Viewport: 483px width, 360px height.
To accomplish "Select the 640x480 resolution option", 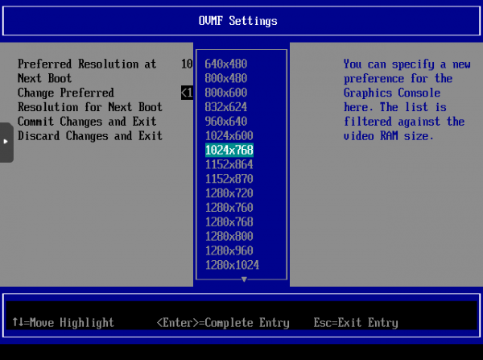I will click(225, 64).
